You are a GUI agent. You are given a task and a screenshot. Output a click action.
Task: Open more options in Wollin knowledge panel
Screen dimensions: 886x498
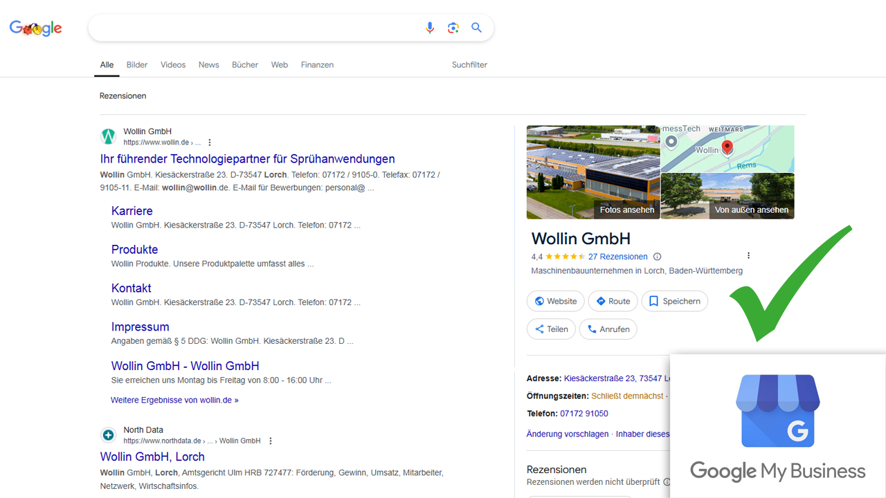(748, 256)
